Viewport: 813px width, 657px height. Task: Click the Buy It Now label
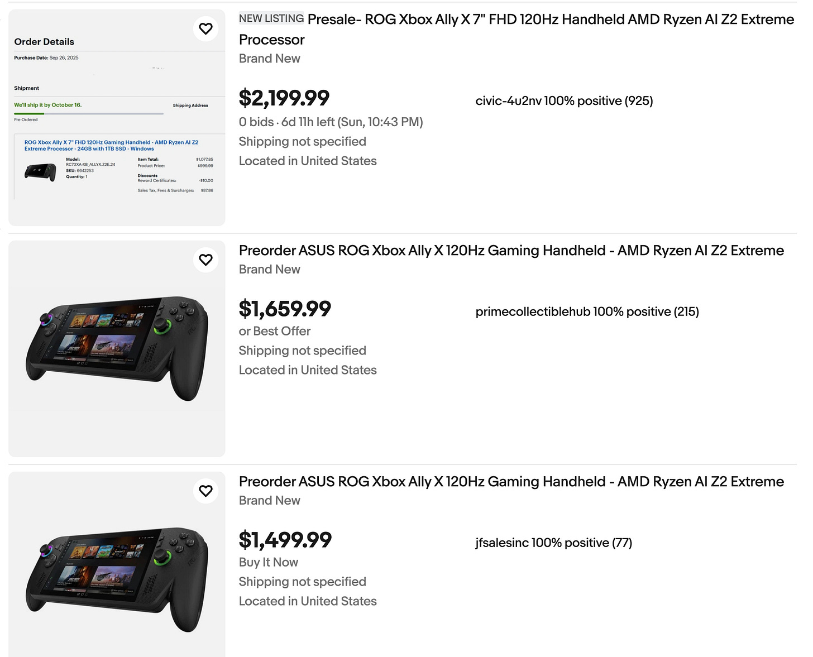click(x=268, y=562)
